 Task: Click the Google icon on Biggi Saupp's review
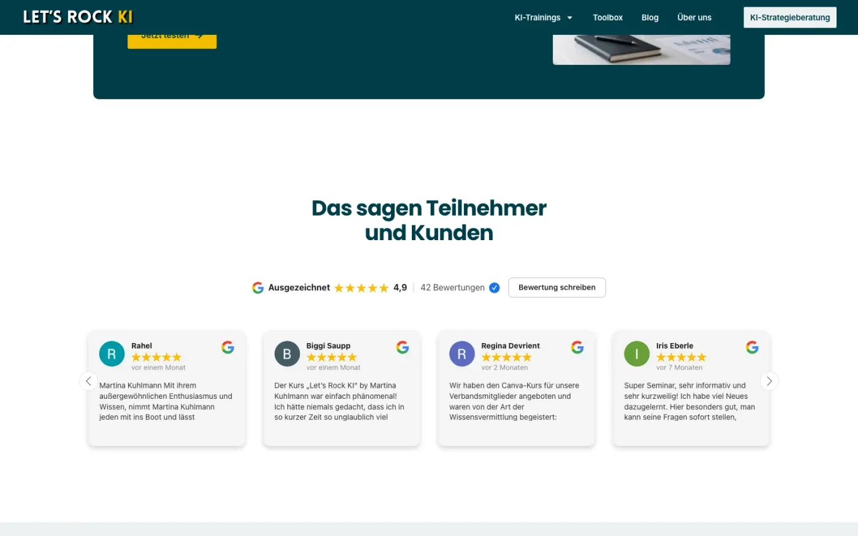(x=403, y=347)
